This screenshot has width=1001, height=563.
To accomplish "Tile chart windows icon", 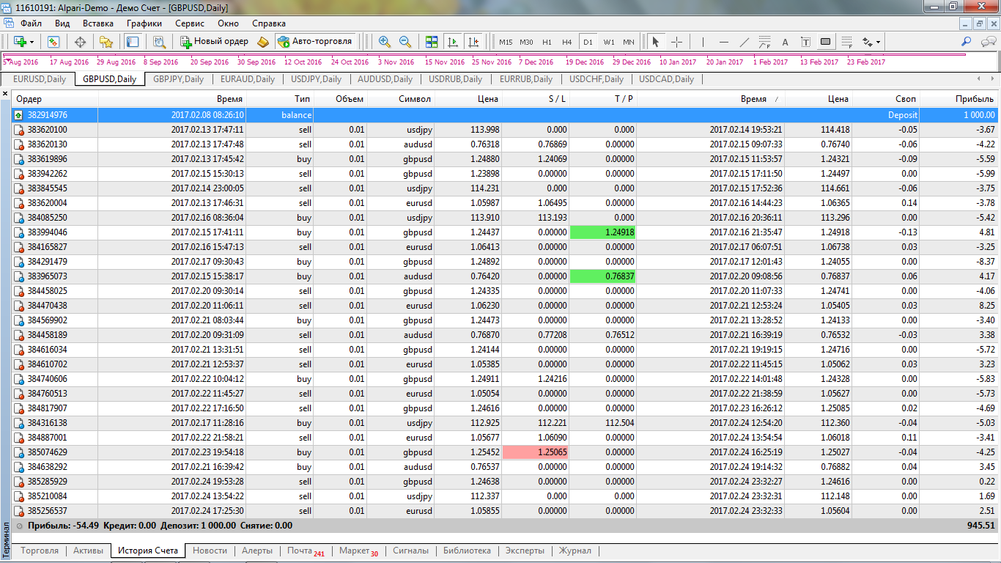I will (x=432, y=42).
